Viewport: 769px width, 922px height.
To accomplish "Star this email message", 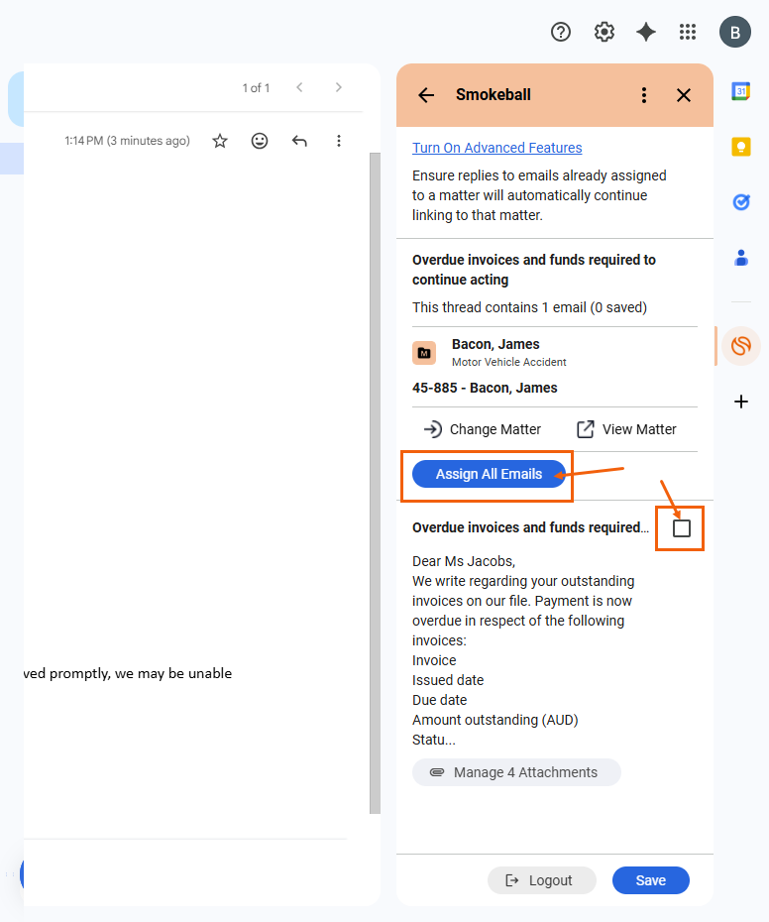I will [220, 141].
